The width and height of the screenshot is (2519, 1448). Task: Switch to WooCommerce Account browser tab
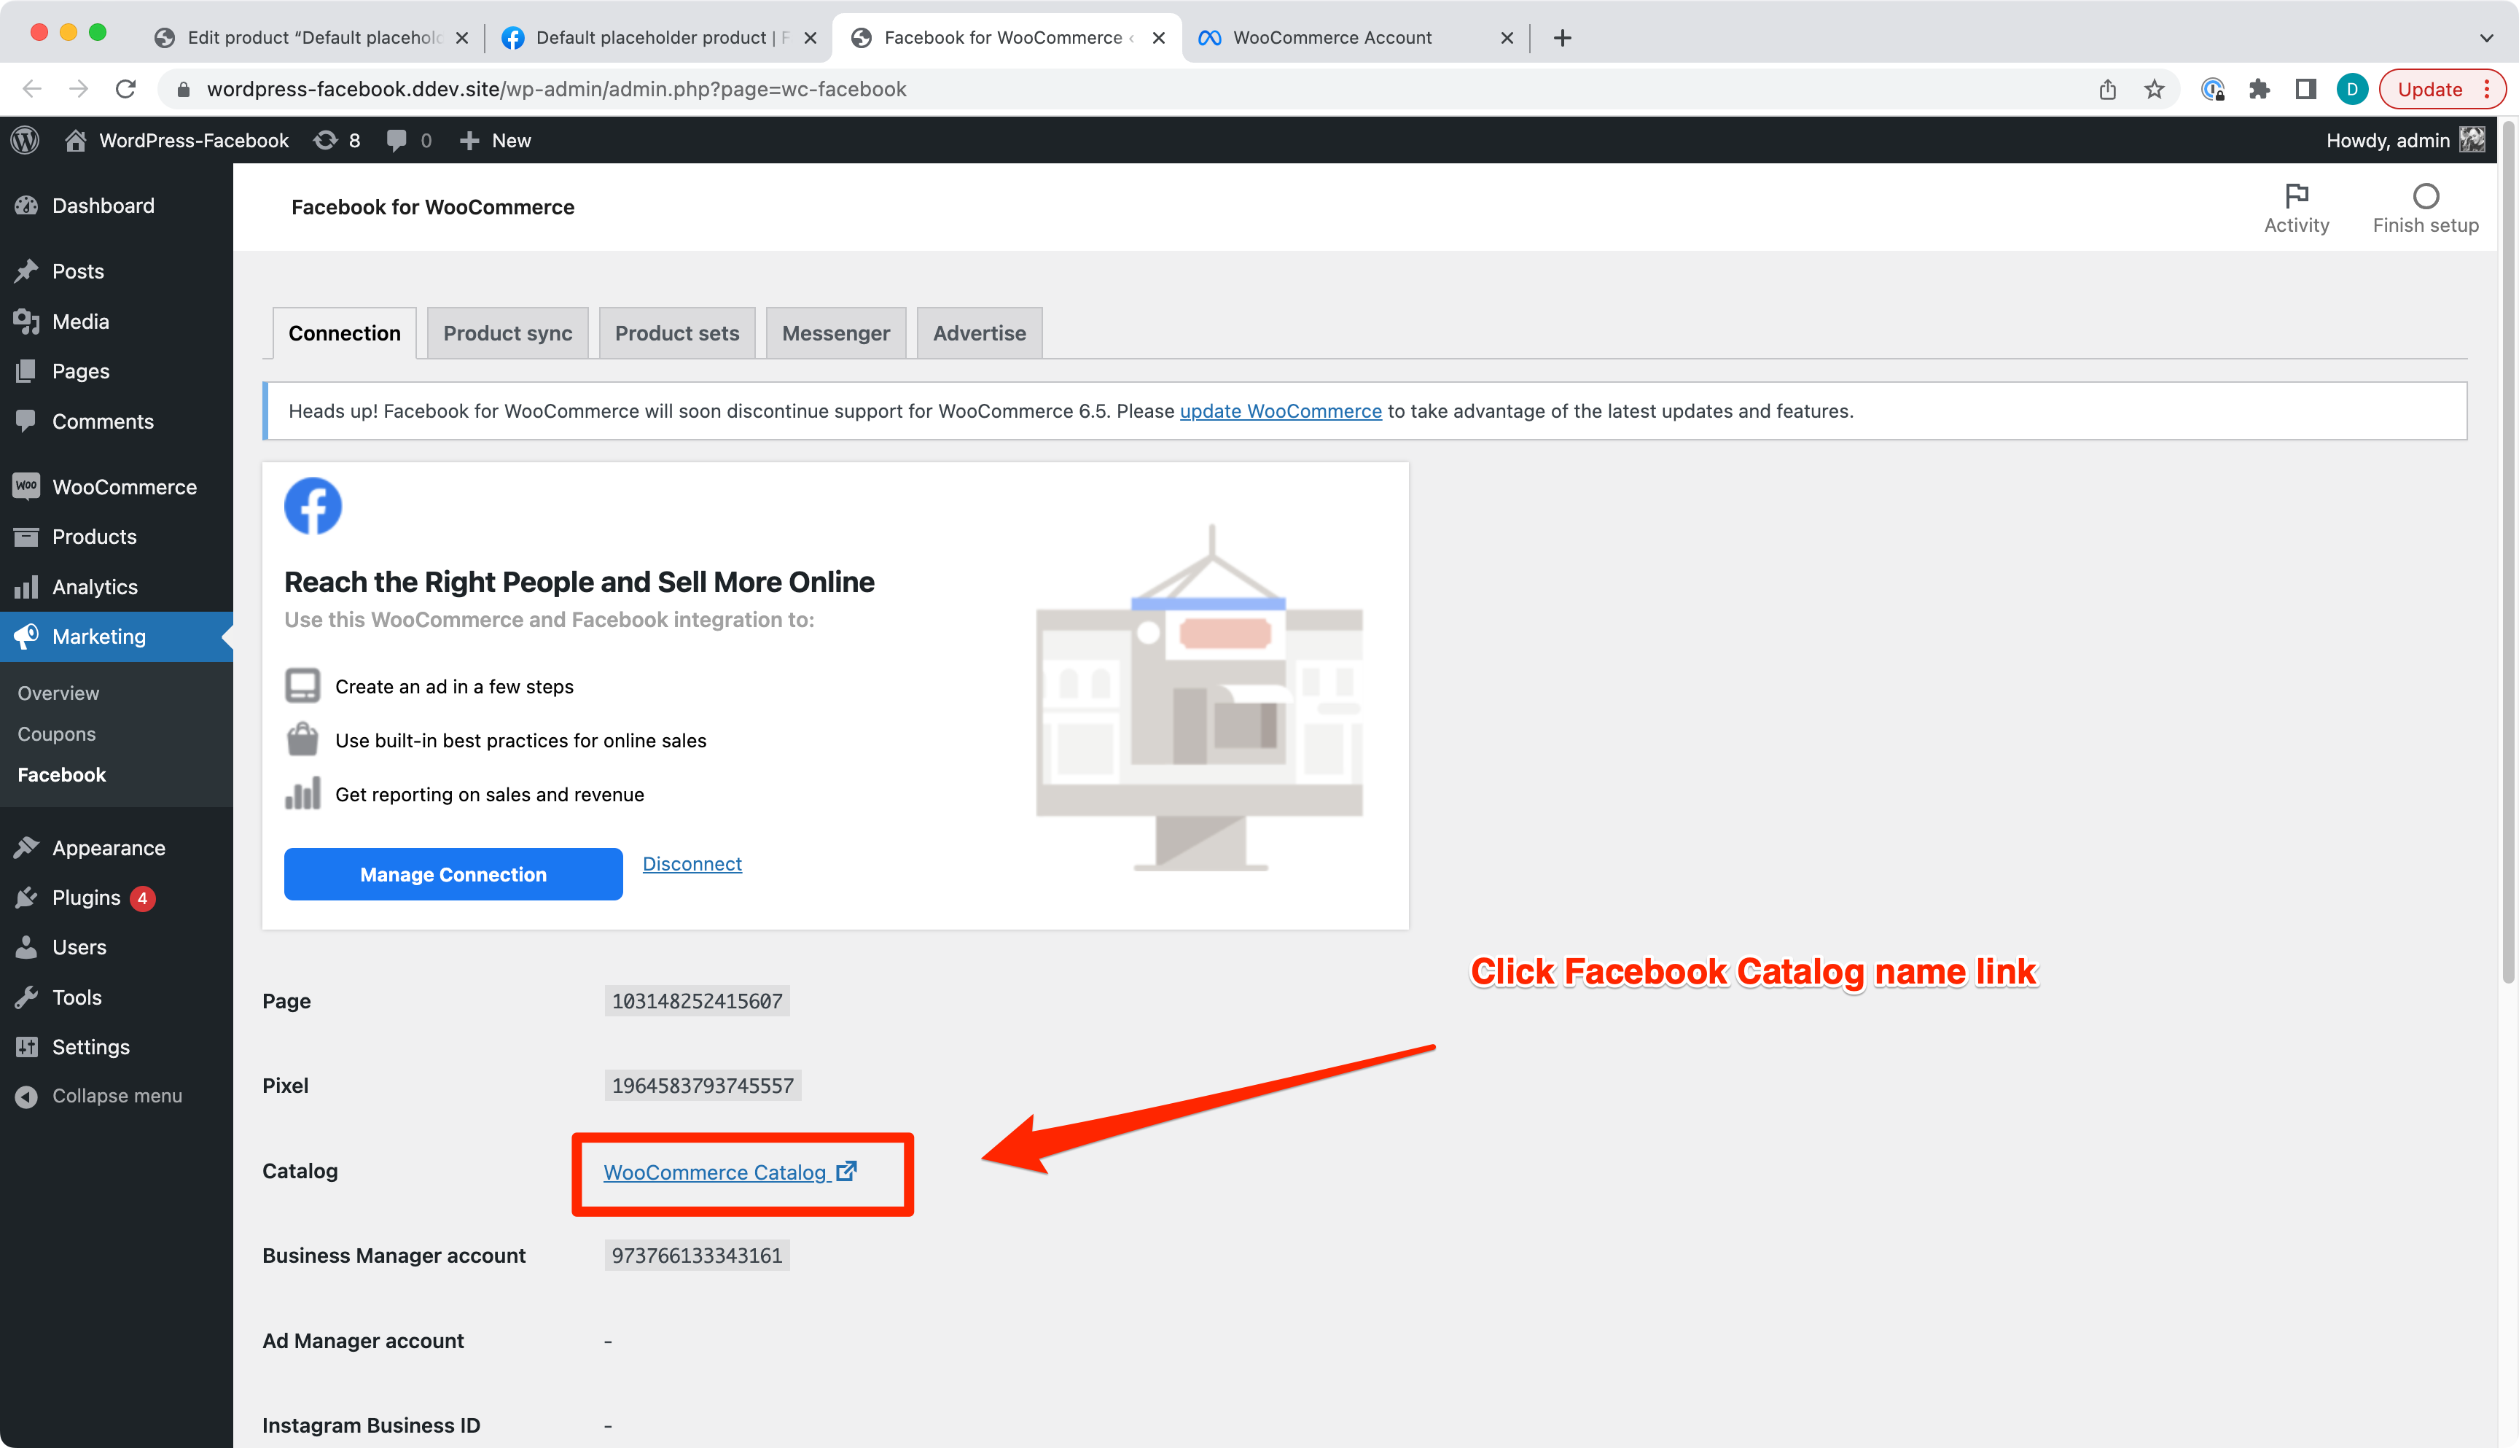point(1354,38)
